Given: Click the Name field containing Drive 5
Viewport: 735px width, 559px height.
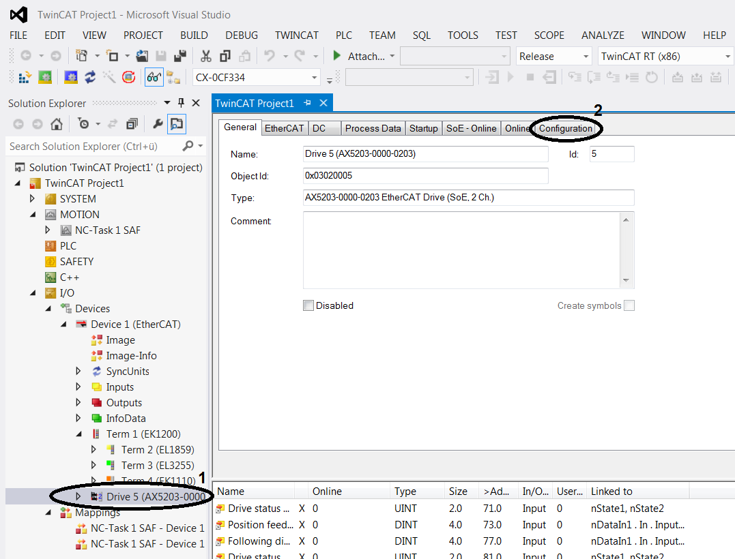Looking at the screenshot, I should coord(426,154).
